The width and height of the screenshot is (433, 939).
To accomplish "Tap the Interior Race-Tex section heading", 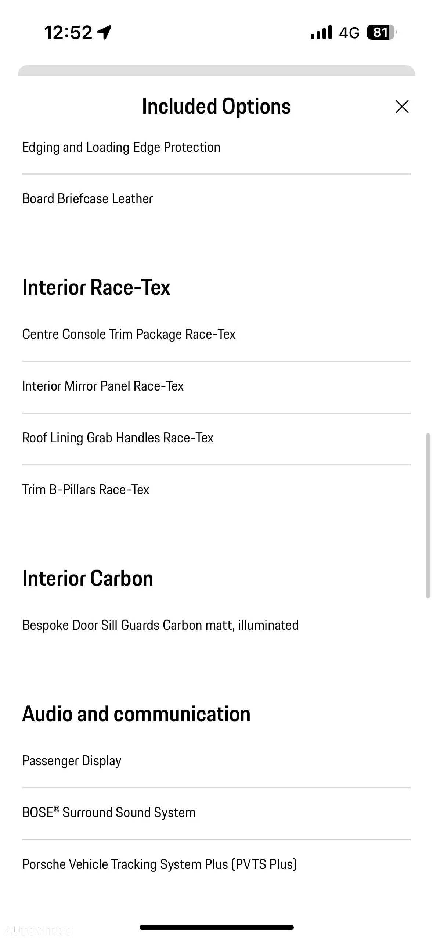I will tap(96, 287).
